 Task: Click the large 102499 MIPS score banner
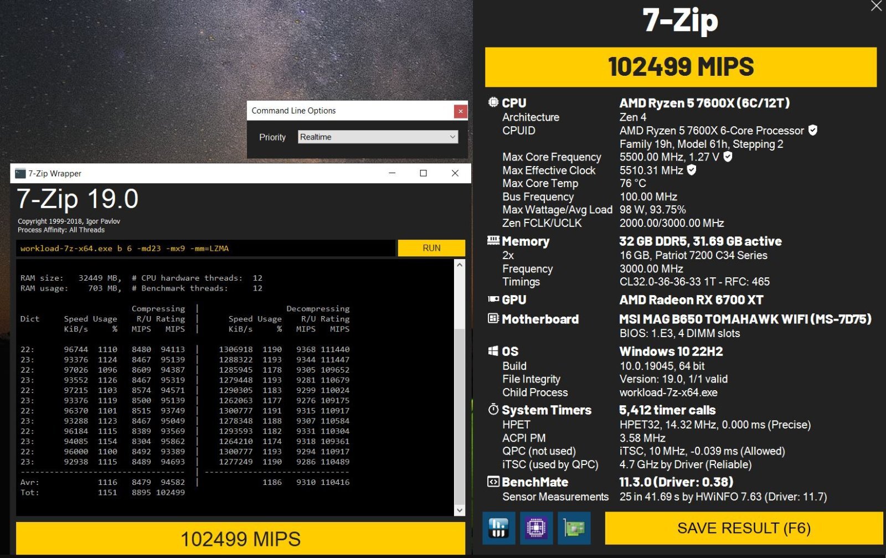pos(681,67)
